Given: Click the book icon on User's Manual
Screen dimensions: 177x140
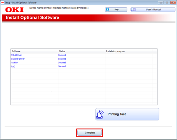Looking at the screenshot, I should point(133,10).
